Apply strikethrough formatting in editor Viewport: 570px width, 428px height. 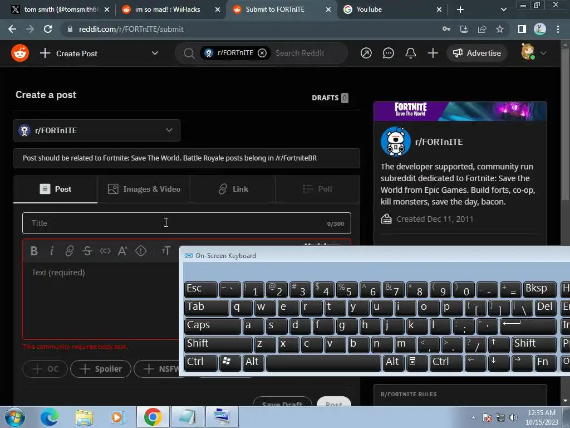tap(87, 251)
